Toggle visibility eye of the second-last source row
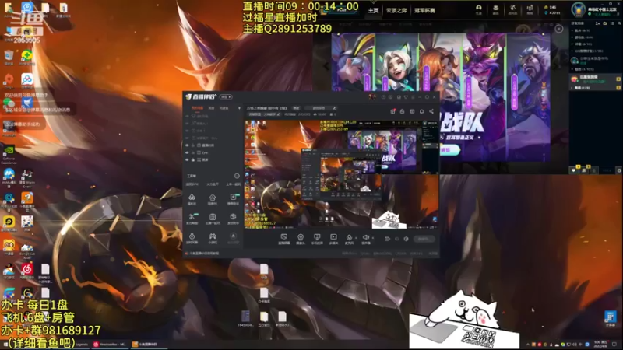This screenshot has width=623, height=350. [x=187, y=152]
